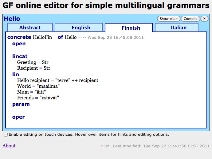Select the Recipient = Str line

33,68
